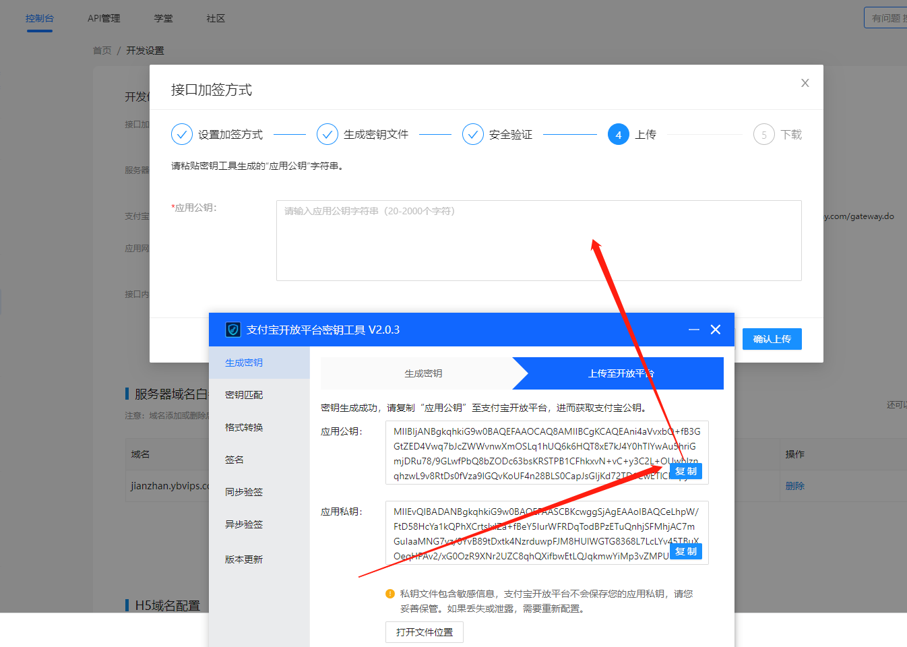The height and width of the screenshot is (647, 907).
Task: Click 开发设置 breadcrumb
Action: point(145,51)
